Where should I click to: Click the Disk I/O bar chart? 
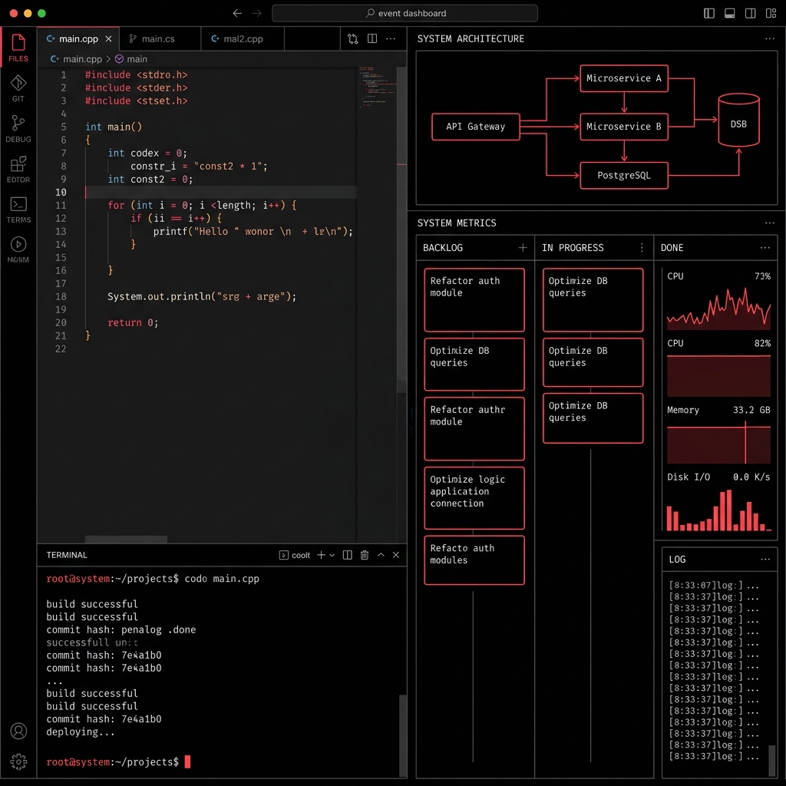pos(718,510)
